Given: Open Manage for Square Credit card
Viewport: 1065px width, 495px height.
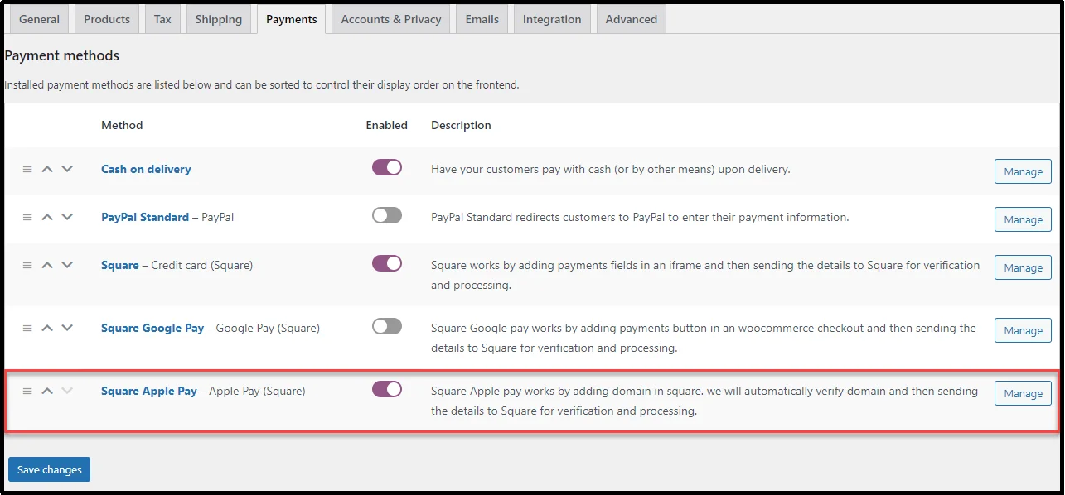Looking at the screenshot, I should (x=1023, y=267).
